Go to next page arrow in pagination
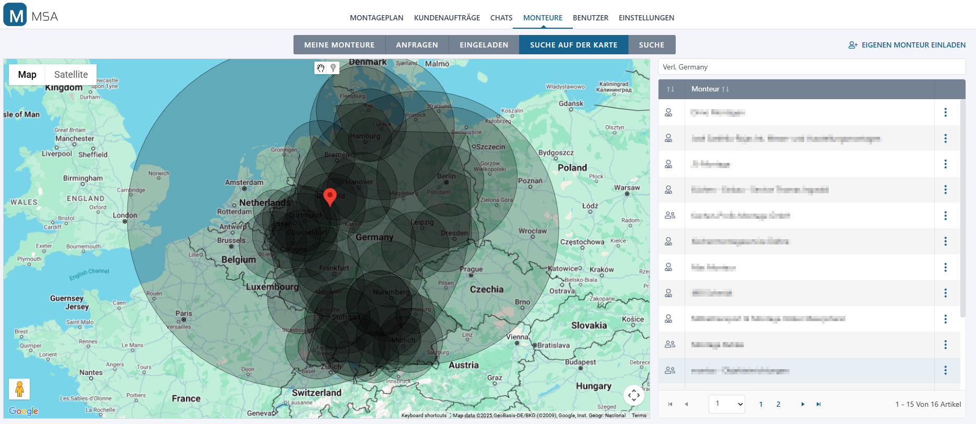This screenshot has height=424, width=976. 803,404
